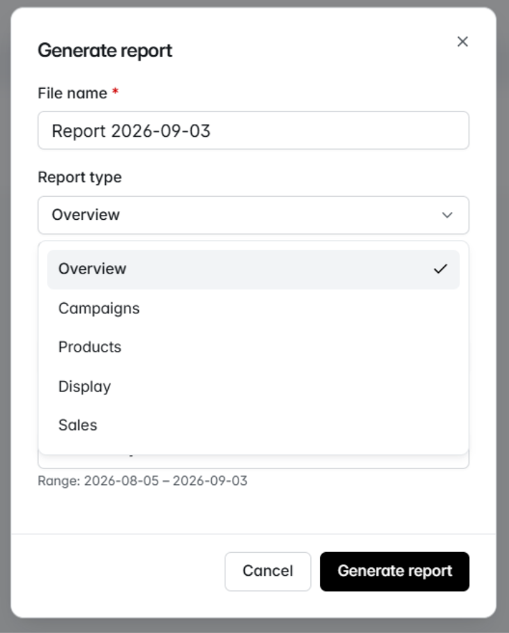Image resolution: width=509 pixels, height=633 pixels.
Task: Pick Products as report type
Action: [x=253, y=347]
